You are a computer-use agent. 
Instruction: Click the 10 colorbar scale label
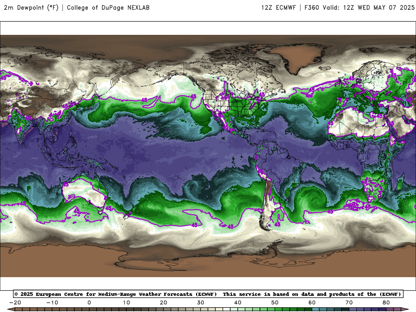click(x=126, y=303)
